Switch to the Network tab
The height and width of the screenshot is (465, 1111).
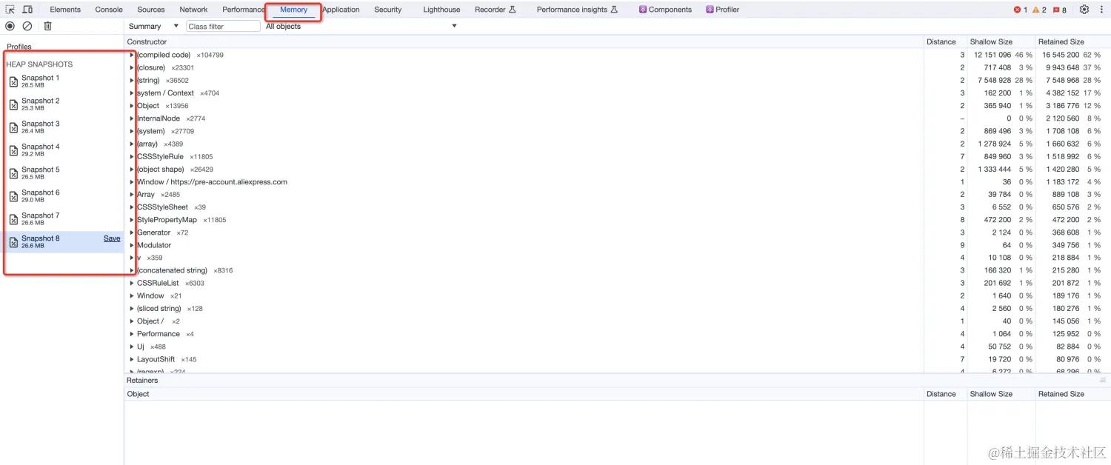pos(193,10)
